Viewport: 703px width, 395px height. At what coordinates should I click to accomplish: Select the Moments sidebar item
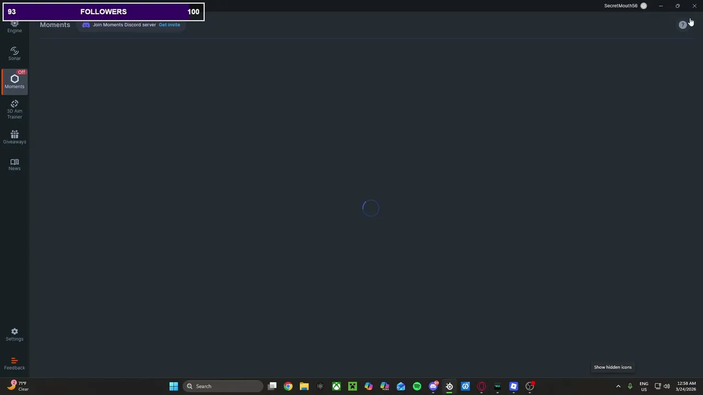pos(14,81)
